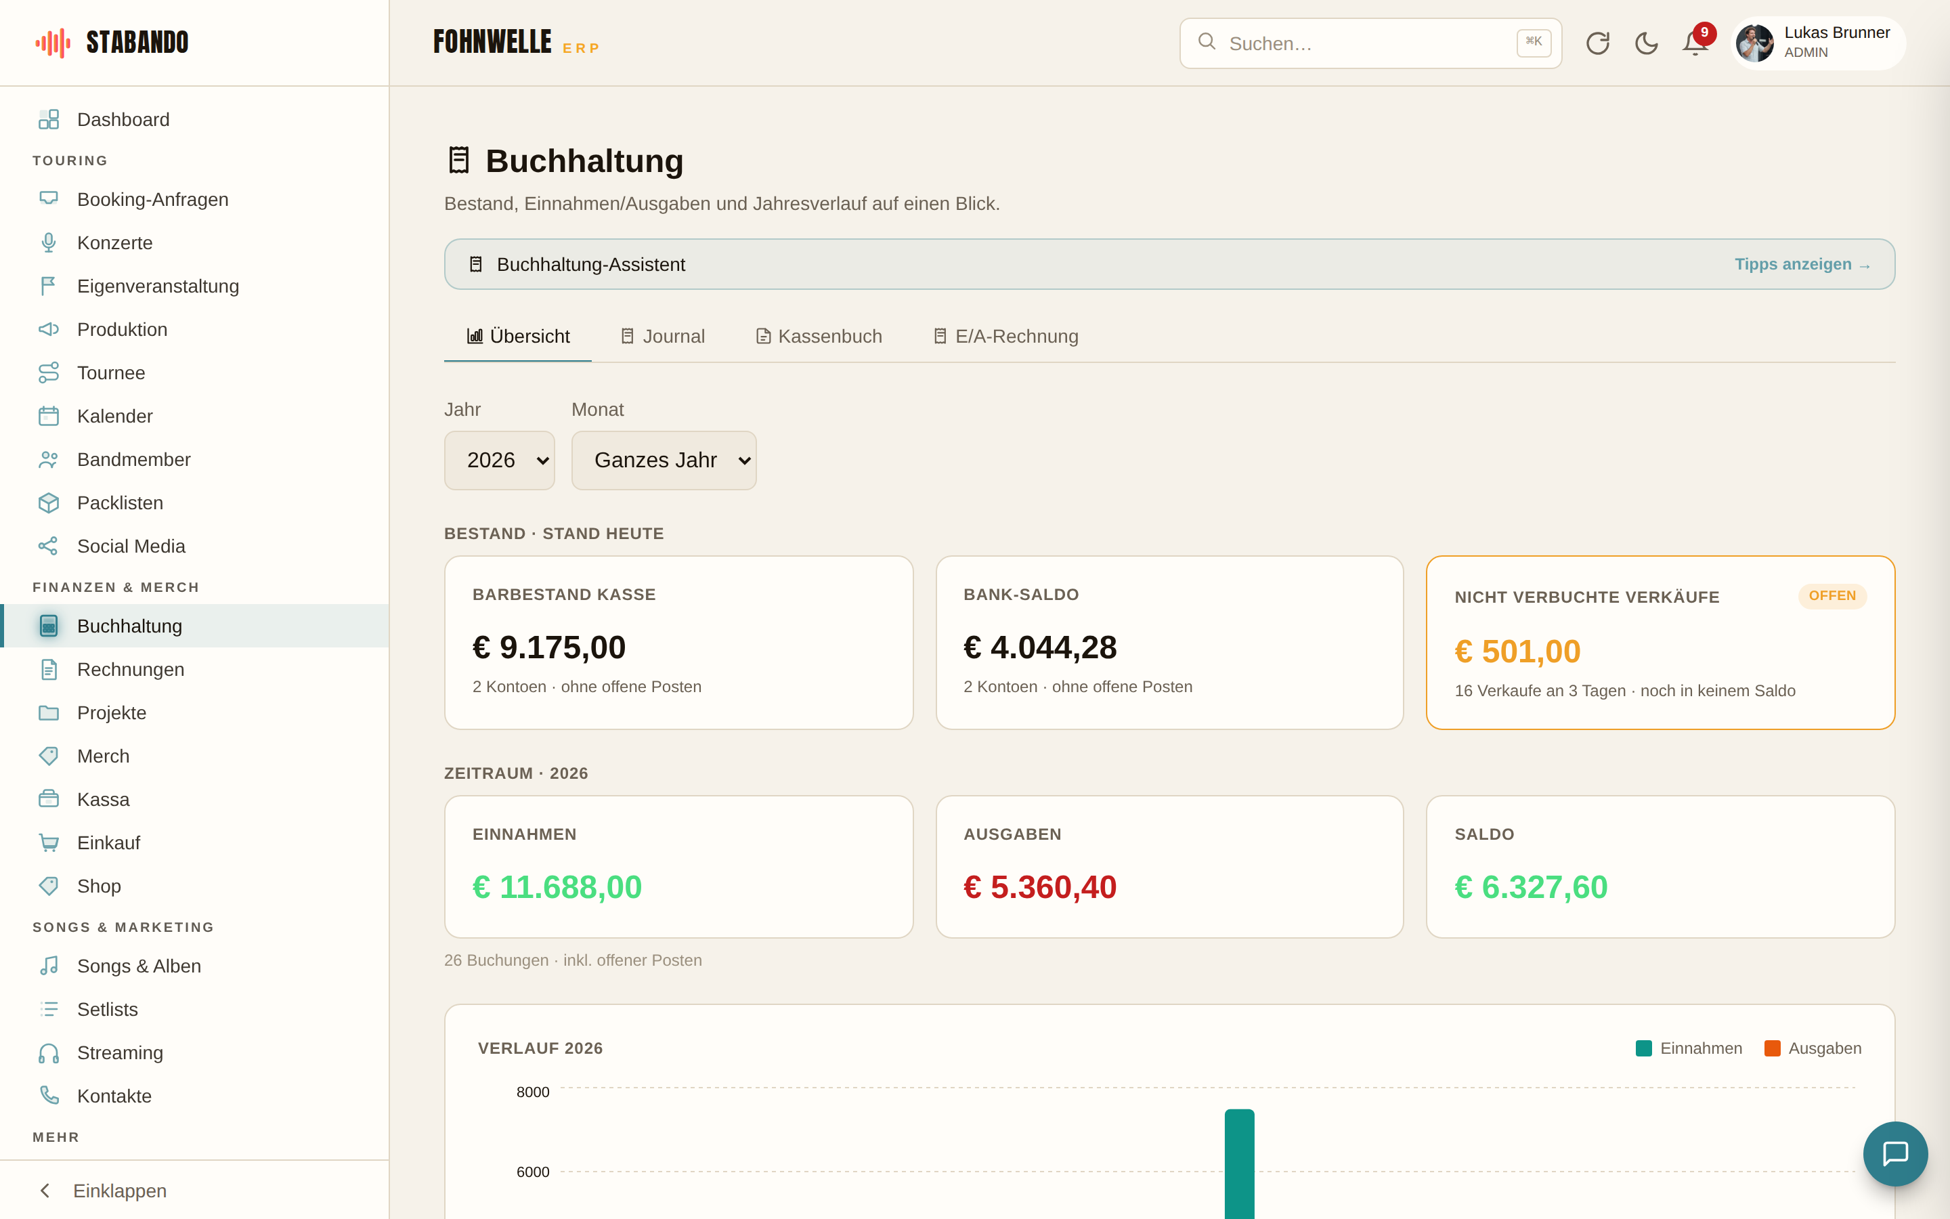Viewport: 1950px width, 1219px height.
Task: Open Lukas Brunner user menu
Action: coord(1819,43)
